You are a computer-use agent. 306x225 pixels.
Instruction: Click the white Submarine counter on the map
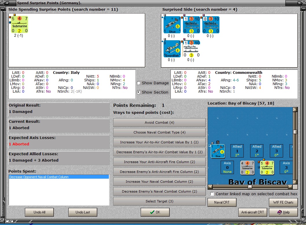(x=247, y=168)
